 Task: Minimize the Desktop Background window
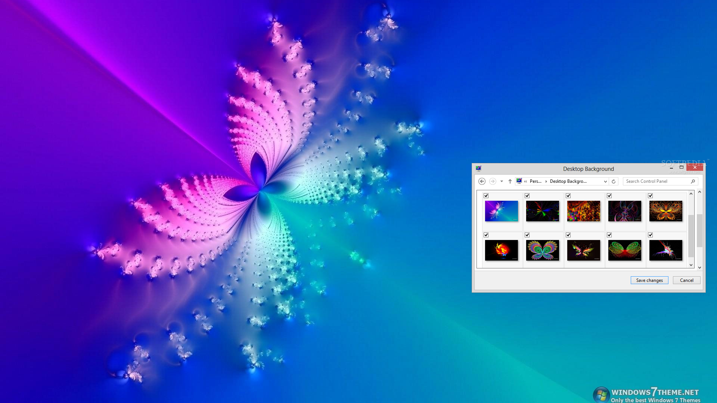(671, 168)
